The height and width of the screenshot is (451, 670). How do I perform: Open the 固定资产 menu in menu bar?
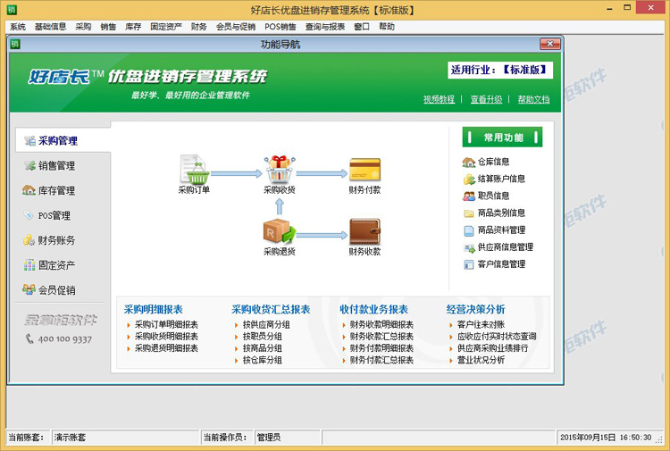166,27
